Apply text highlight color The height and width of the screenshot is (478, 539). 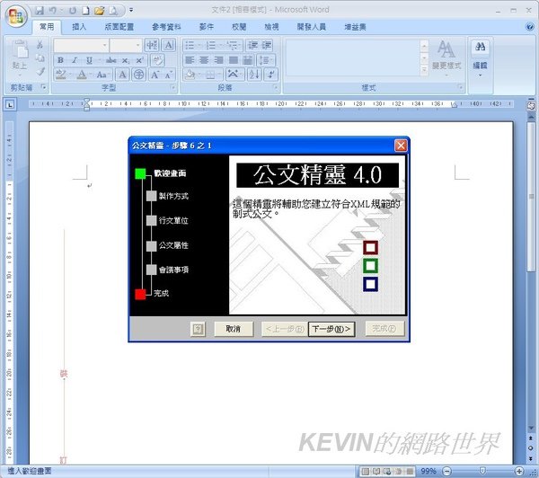[x=61, y=75]
